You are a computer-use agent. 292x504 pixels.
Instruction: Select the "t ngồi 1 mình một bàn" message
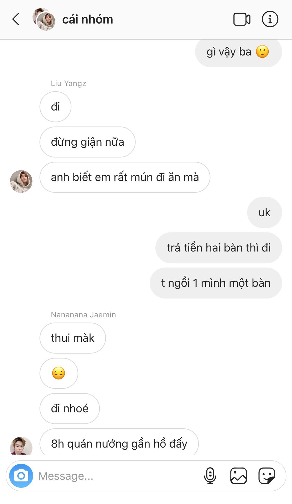216,283
